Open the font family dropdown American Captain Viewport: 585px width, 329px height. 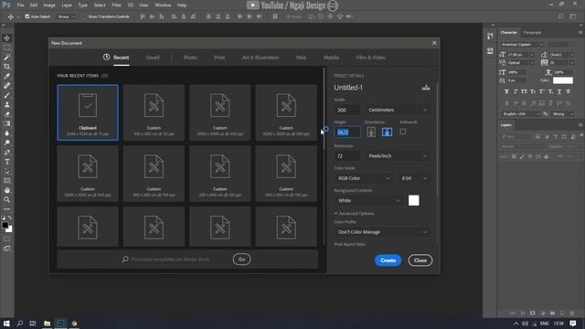click(522, 45)
